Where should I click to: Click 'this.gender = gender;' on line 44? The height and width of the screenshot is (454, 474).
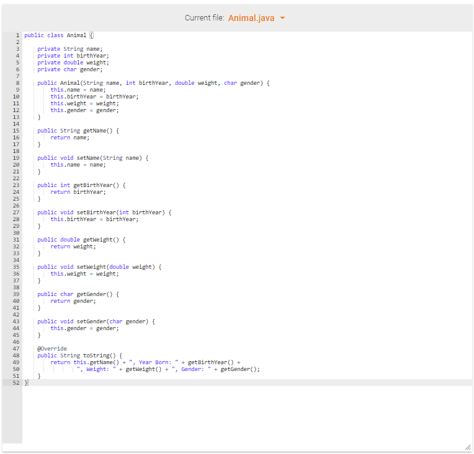(x=84, y=328)
